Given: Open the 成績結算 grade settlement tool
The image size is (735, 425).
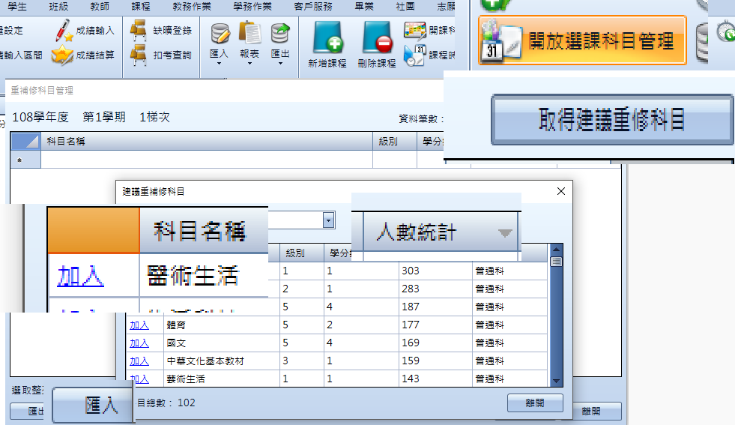Looking at the screenshot, I should click(x=82, y=55).
